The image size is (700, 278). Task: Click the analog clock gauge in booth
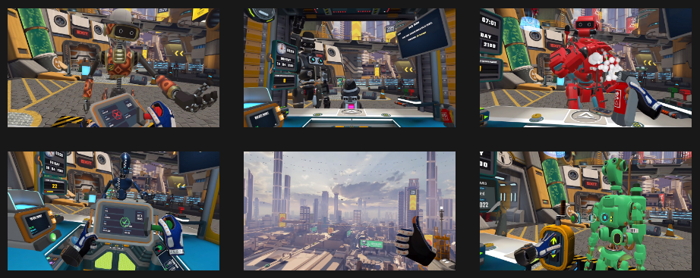tap(282, 48)
